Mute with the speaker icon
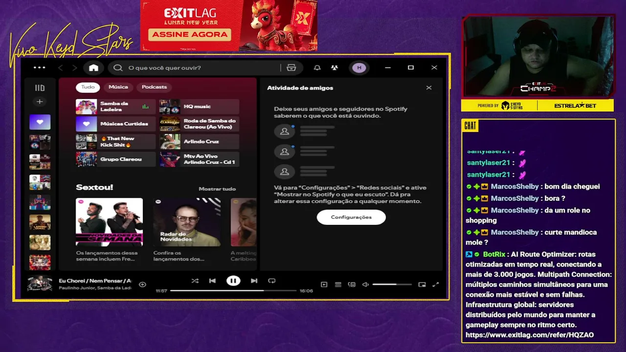The width and height of the screenshot is (626, 352). pos(365,284)
